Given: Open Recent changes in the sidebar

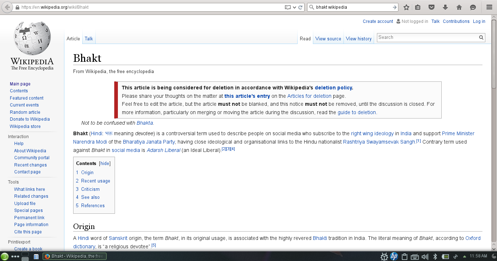Looking at the screenshot, I should coord(30,165).
